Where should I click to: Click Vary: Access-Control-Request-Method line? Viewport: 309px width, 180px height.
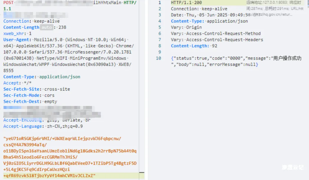pyautogui.click(x=216, y=33)
